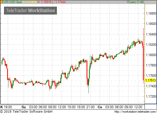Image resolution: width=157 pixels, height=114 pixels.
Task: Click the 1,18800 price axis label
Action: [151, 13]
